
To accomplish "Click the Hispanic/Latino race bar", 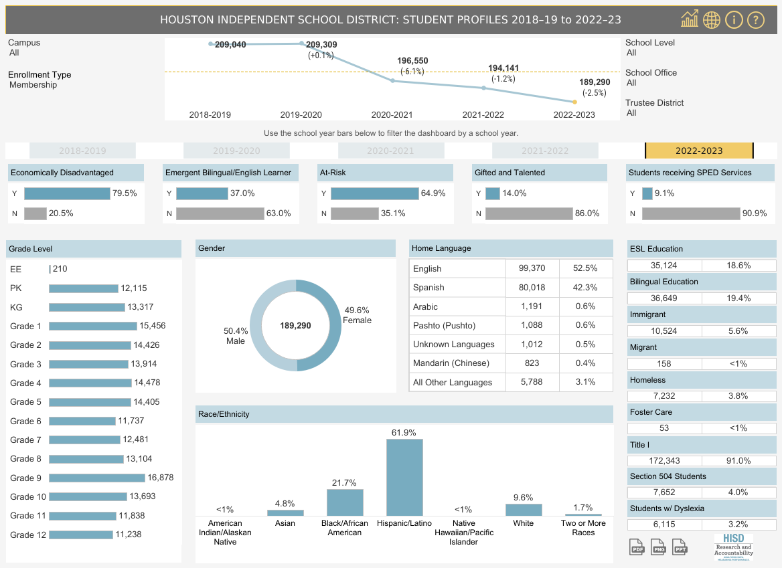I will [x=404, y=477].
